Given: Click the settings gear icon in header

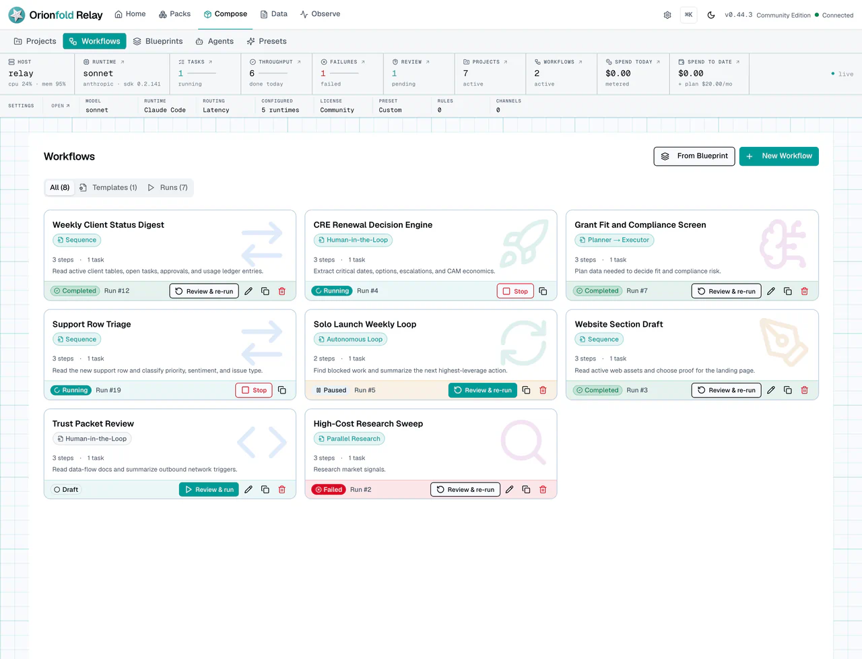Looking at the screenshot, I should coord(667,15).
